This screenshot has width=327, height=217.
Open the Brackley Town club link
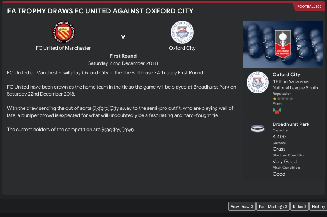tap(117, 130)
